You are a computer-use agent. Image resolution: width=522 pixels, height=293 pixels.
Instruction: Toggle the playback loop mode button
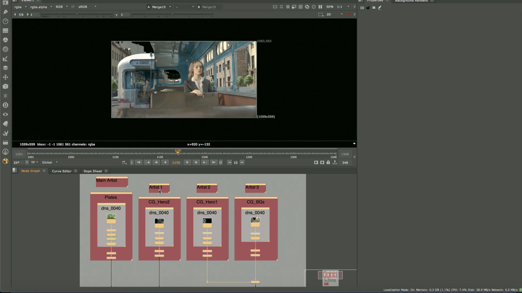(124, 163)
